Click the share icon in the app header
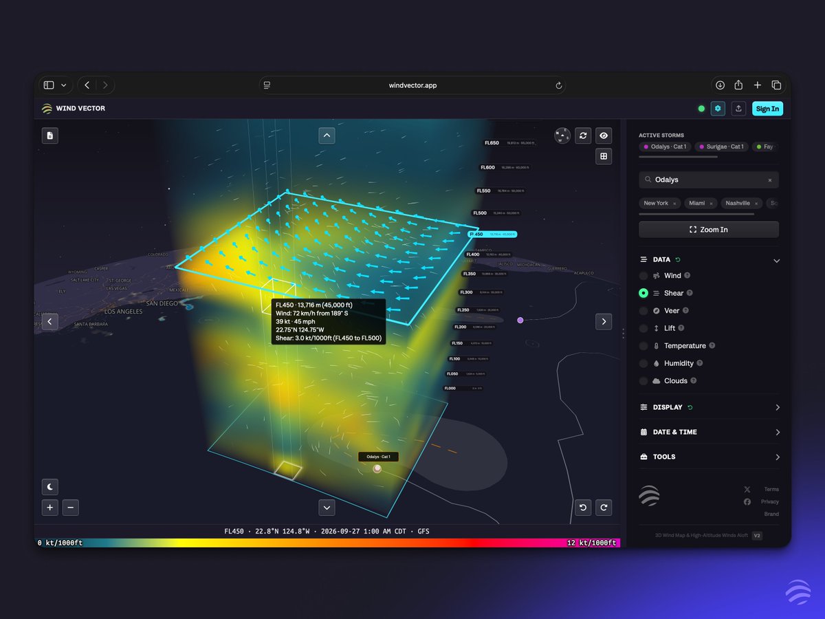 738,109
